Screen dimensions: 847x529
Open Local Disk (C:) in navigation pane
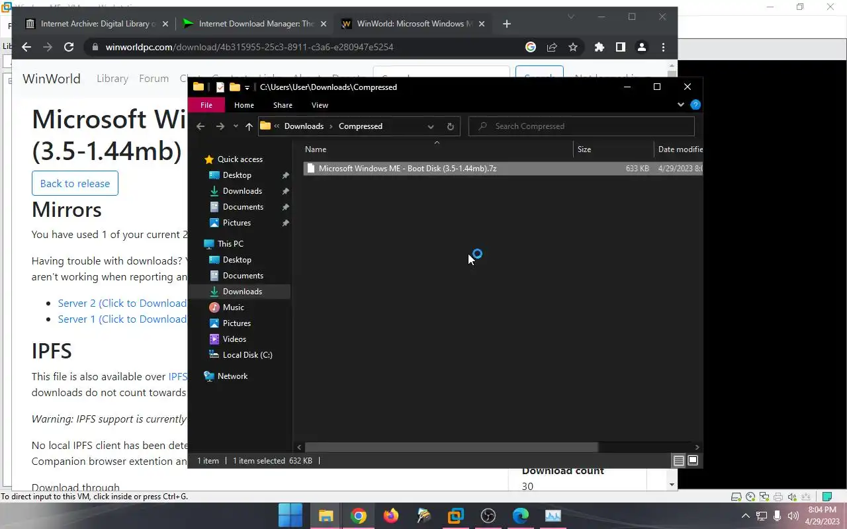click(247, 355)
